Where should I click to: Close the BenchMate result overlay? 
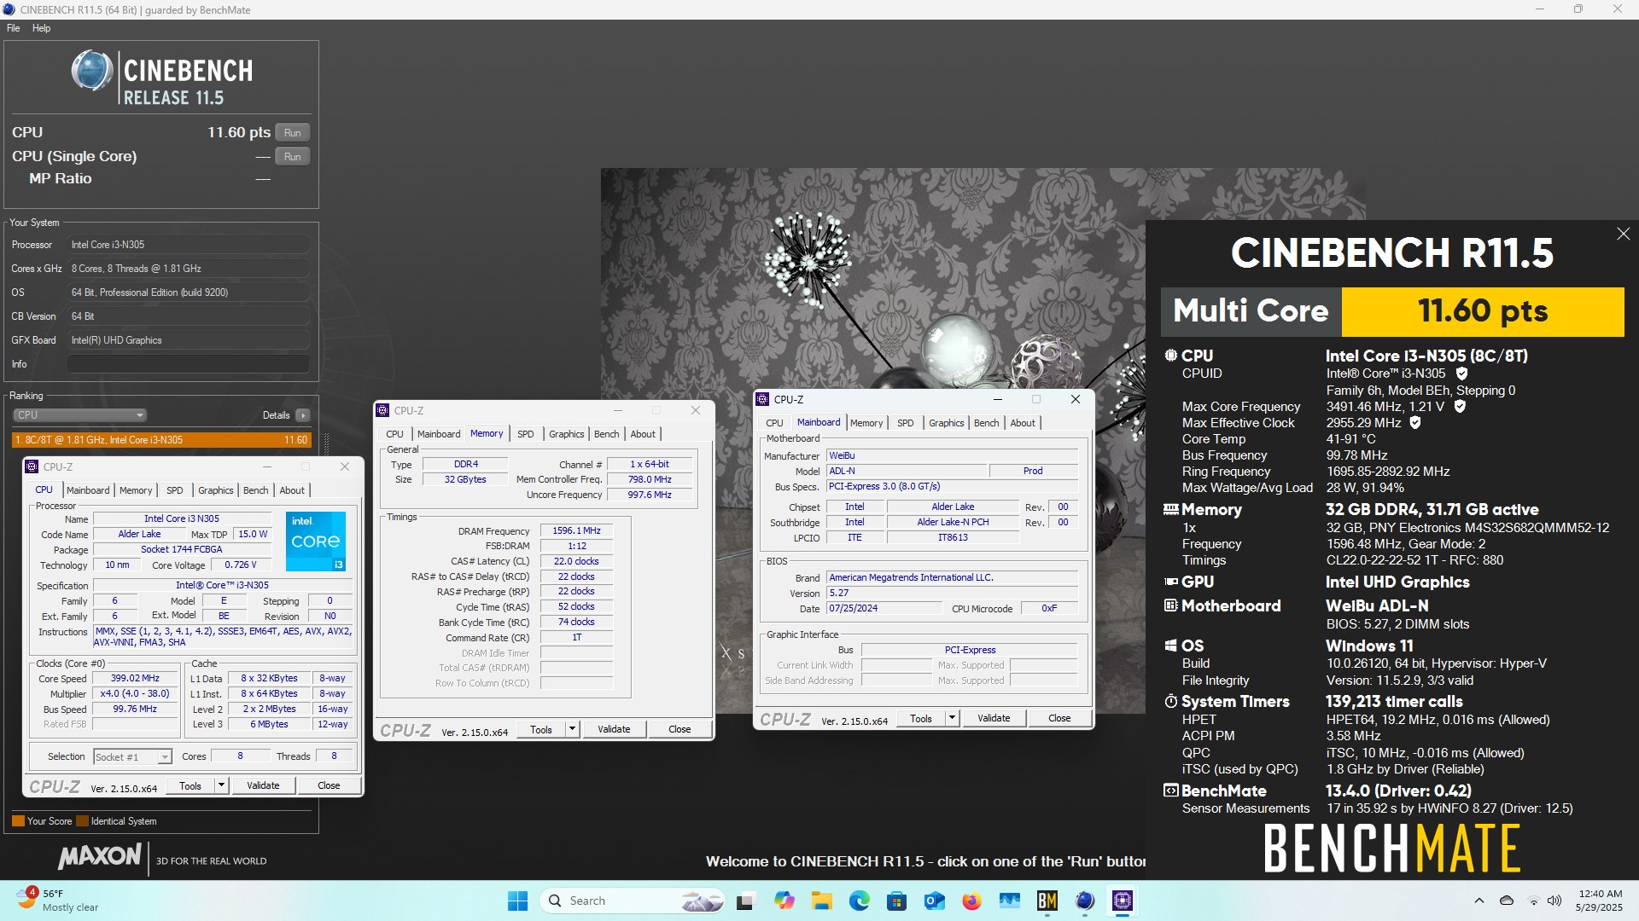(1623, 234)
